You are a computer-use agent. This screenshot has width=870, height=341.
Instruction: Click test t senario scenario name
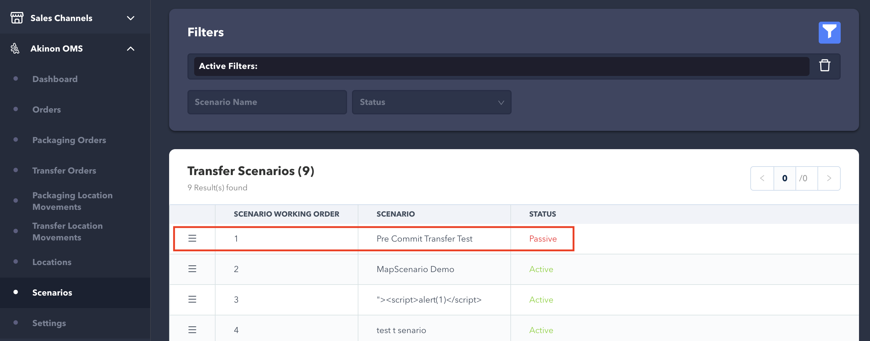pos(401,330)
